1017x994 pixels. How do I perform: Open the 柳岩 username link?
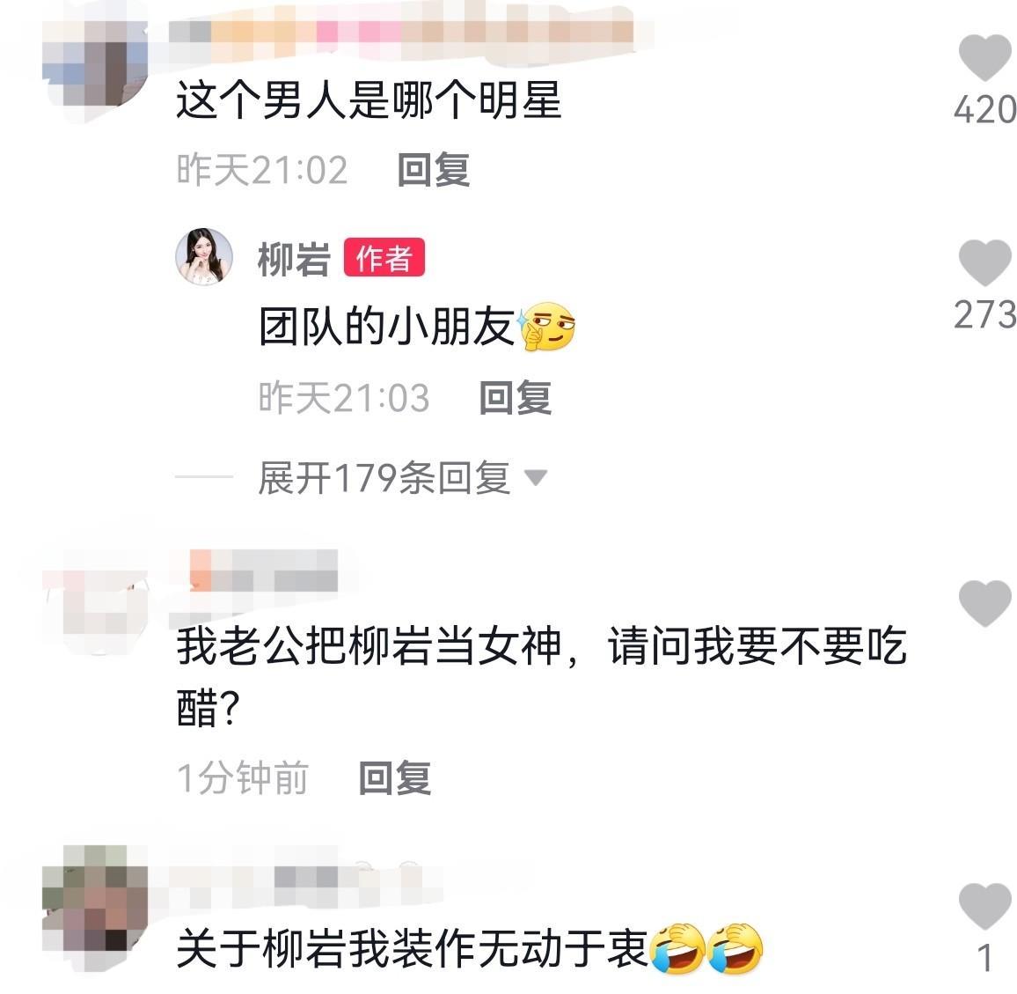(295, 258)
